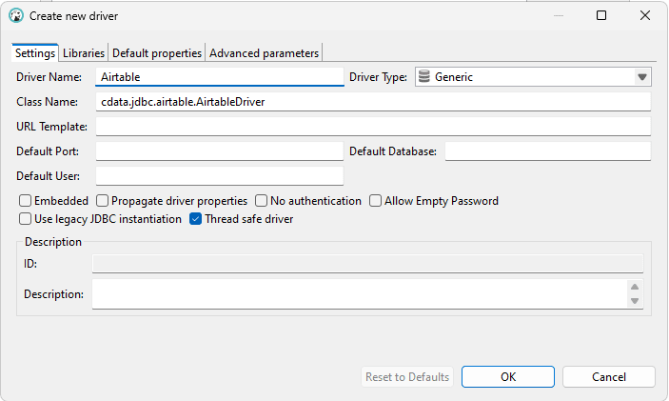Image resolution: width=669 pixels, height=401 pixels.
Task: Click the database icon in Driver Type
Action: coord(424,77)
